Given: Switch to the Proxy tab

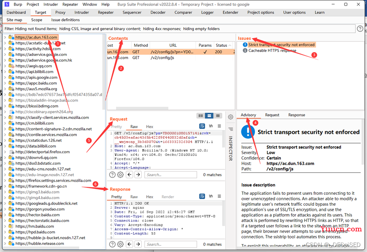Looking at the screenshot, I should tap(60, 12).
